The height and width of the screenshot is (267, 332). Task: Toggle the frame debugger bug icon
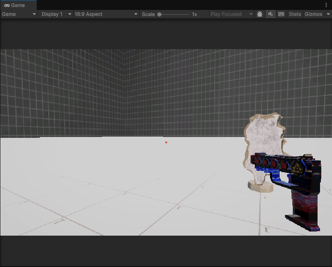[x=260, y=14]
